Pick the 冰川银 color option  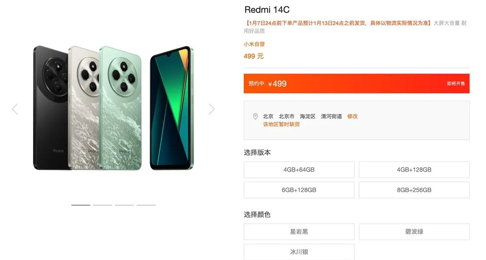[x=299, y=252]
